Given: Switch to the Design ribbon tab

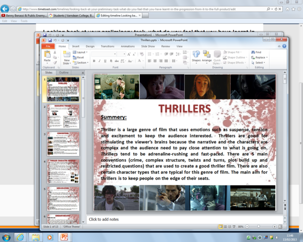Looking at the screenshot, I should coord(90,46).
